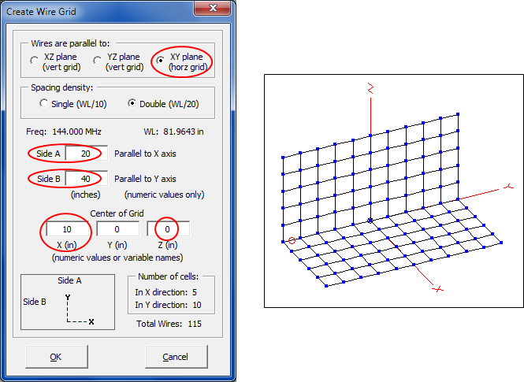Choose the XY plane horizontal grid option
This screenshot has height=382, width=524.
(x=161, y=61)
